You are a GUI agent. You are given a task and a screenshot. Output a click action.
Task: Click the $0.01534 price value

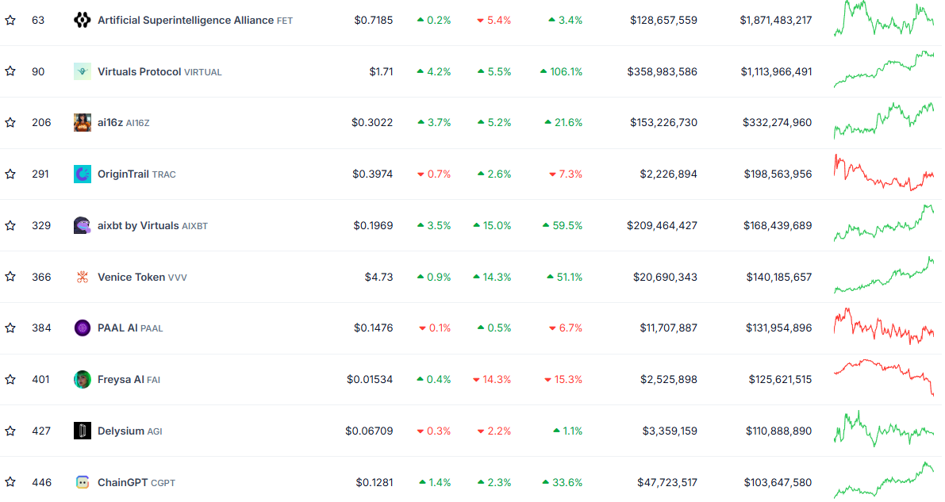(370, 380)
